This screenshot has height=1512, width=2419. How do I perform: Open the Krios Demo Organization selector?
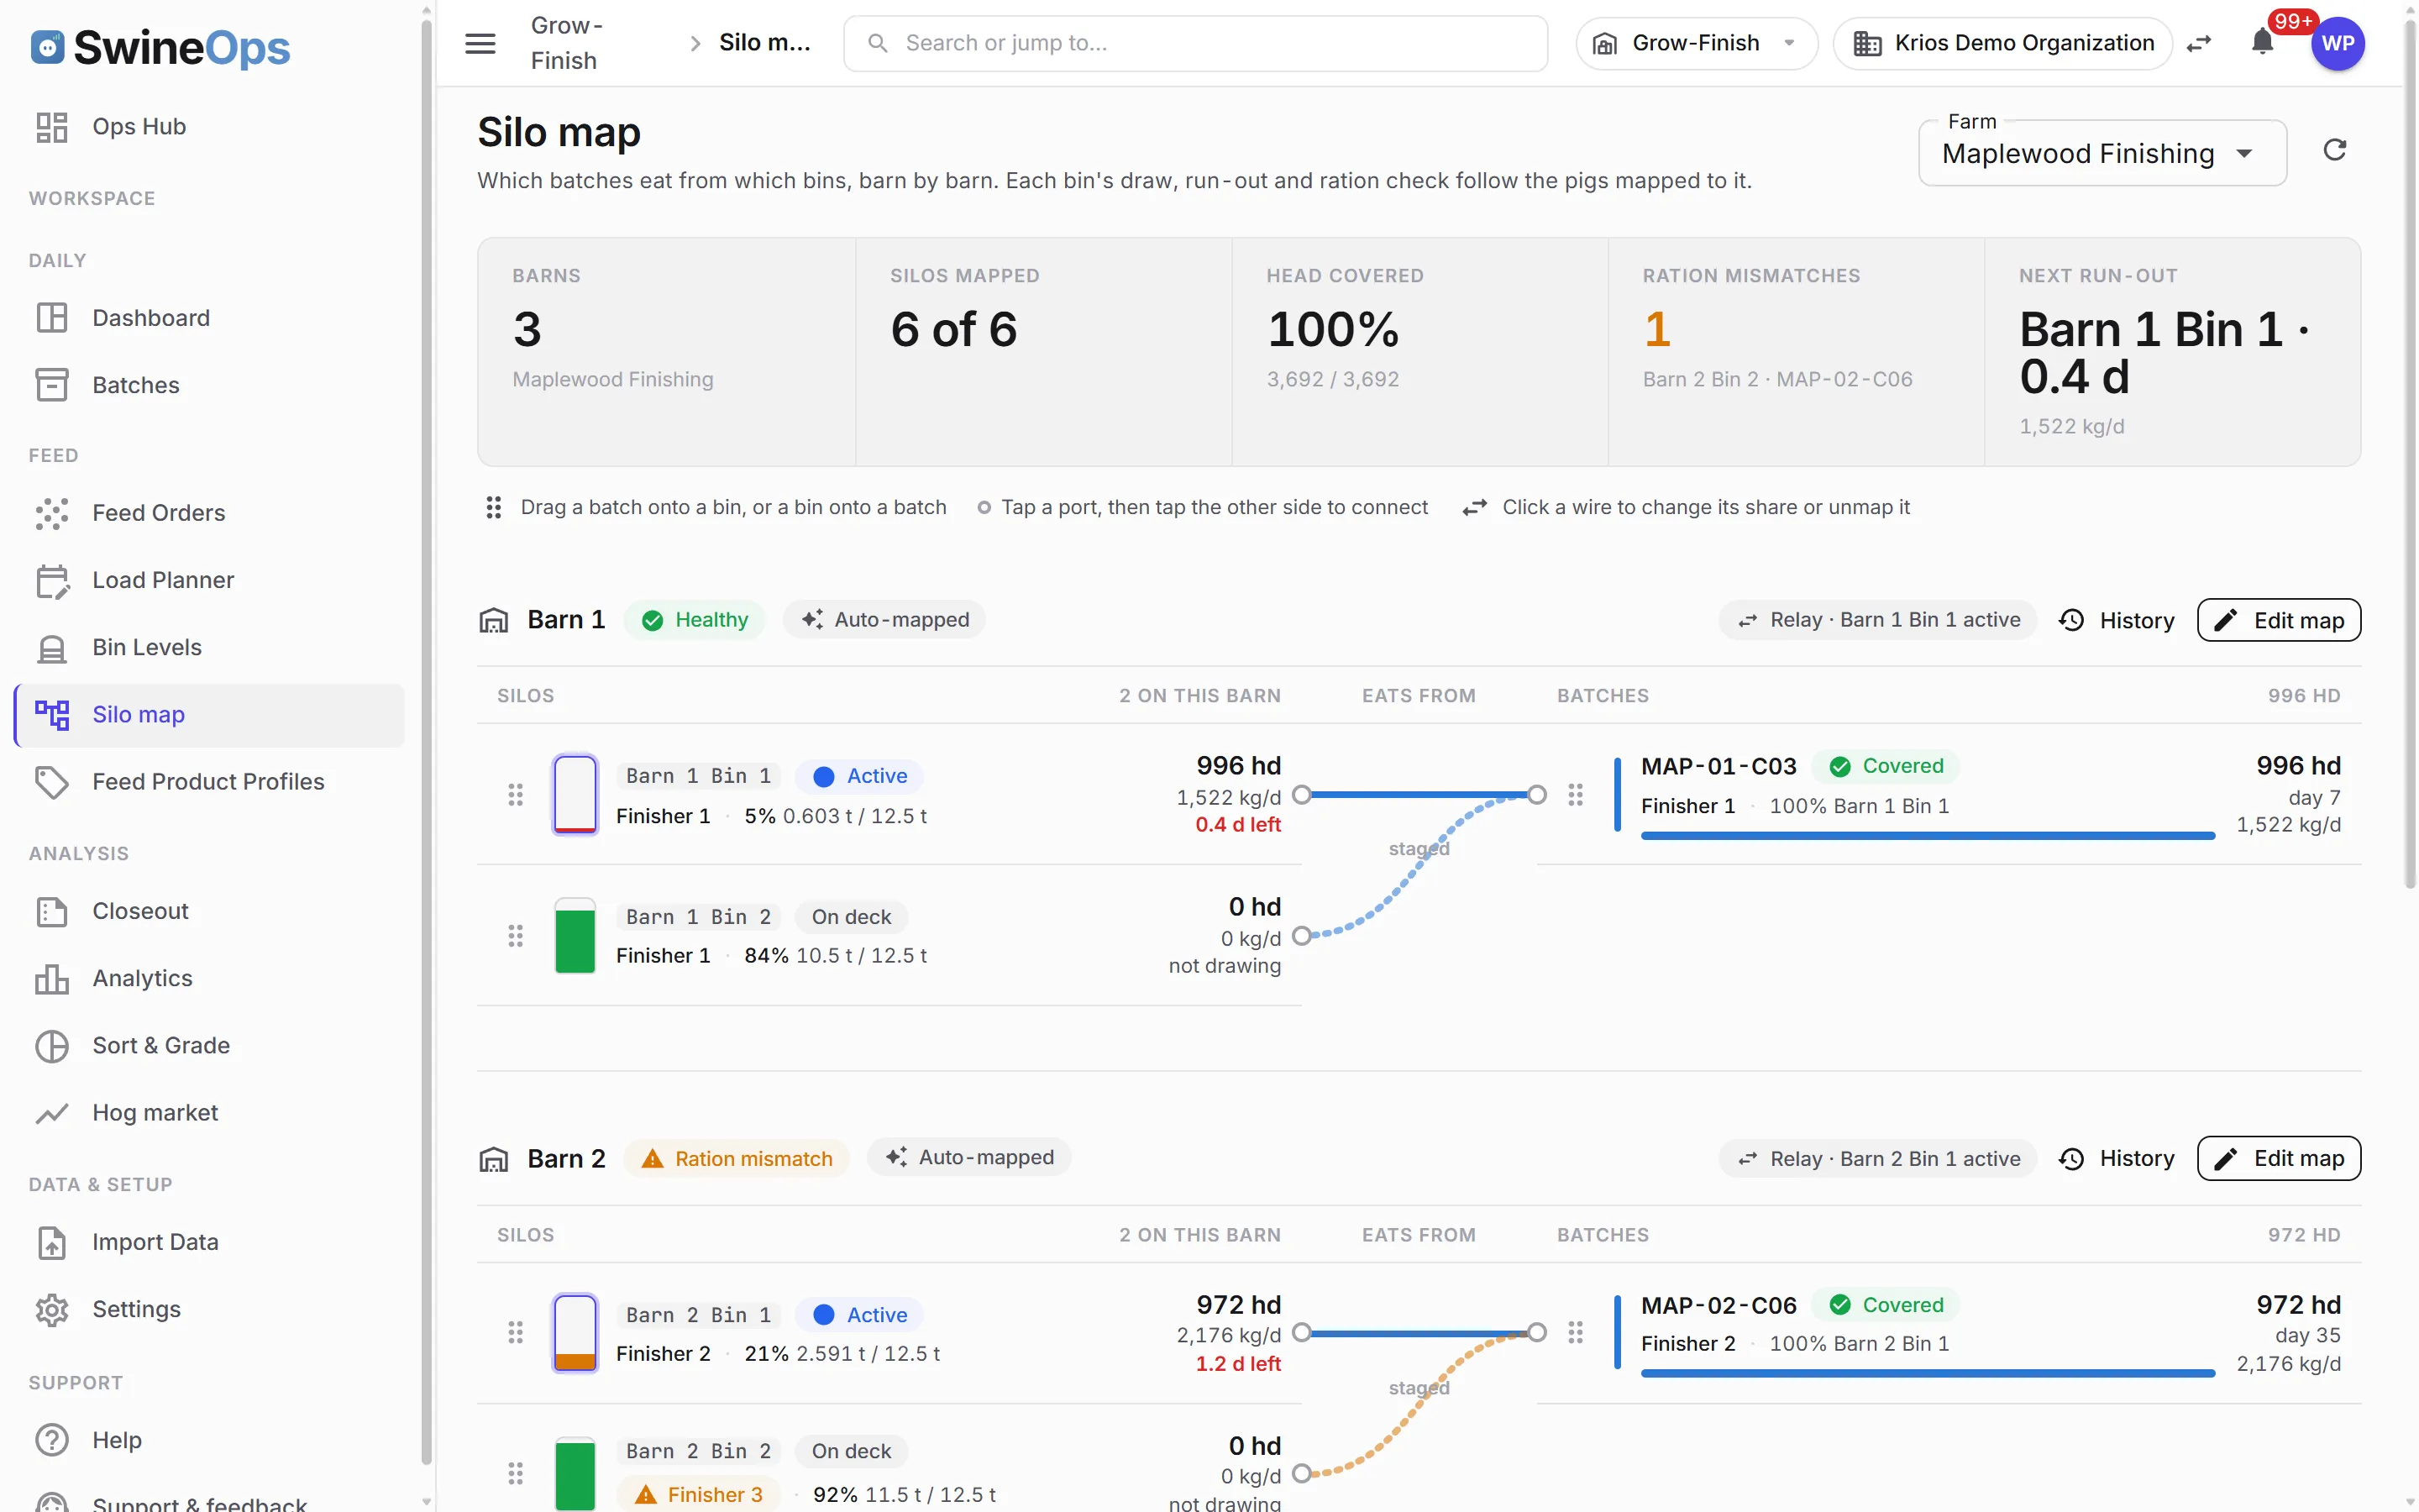click(x=2002, y=43)
